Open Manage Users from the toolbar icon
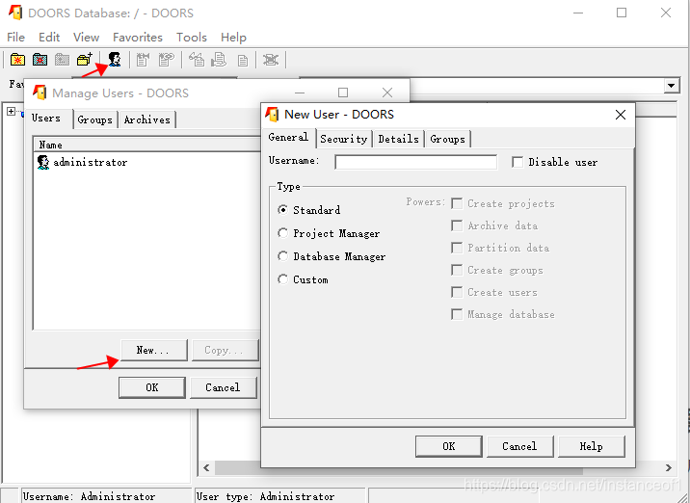This screenshot has width=690, height=503. [115, 60]
